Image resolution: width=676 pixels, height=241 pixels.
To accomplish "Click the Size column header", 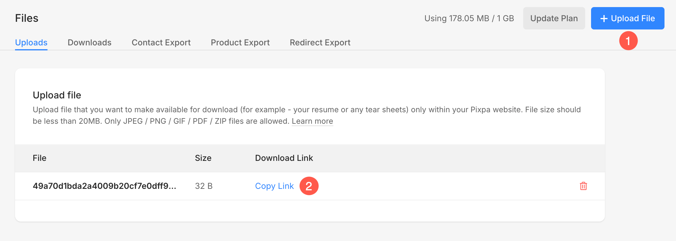I will [203, 158].
